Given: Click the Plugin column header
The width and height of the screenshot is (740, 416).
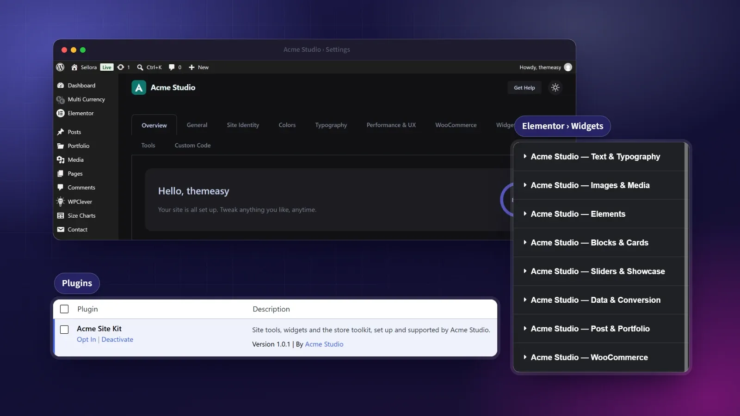Looking at the screenshot, I should tap(87, 309).
